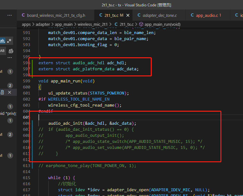Image resolution: width=243 pixels, height=196 pixels.
Task: Click 'adc_platform_data' on line 597
Action: tap(94, 69)
